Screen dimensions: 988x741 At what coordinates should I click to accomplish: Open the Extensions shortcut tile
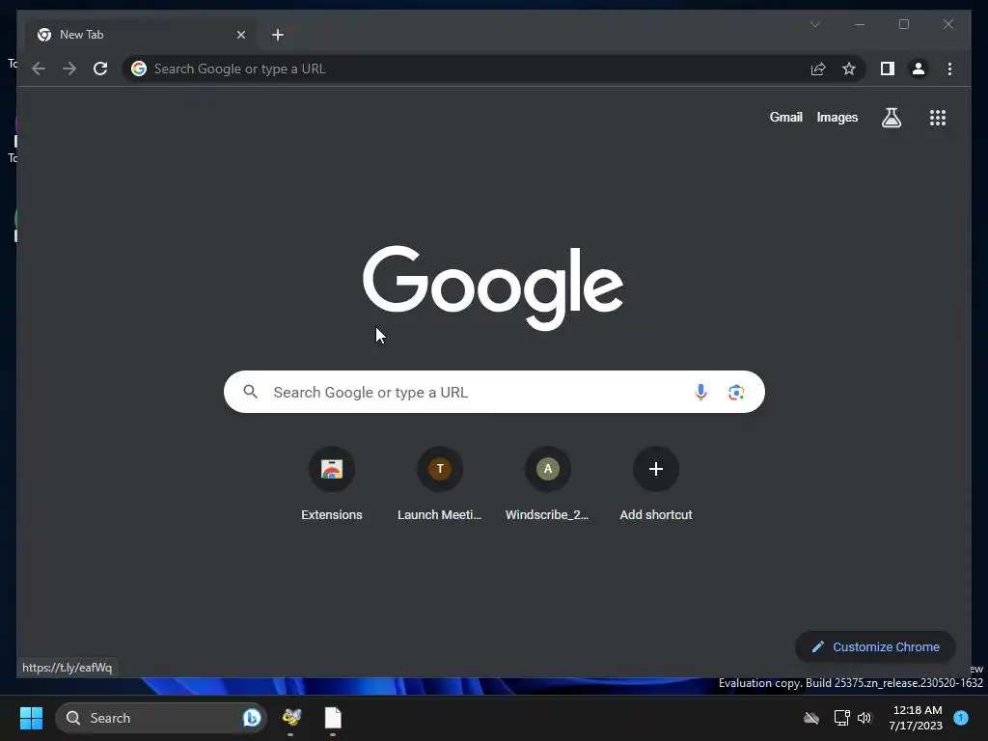coord(332,484)
